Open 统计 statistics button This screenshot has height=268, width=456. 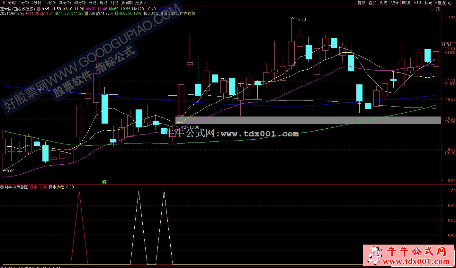pyautogui.click(x=395, y=3)
